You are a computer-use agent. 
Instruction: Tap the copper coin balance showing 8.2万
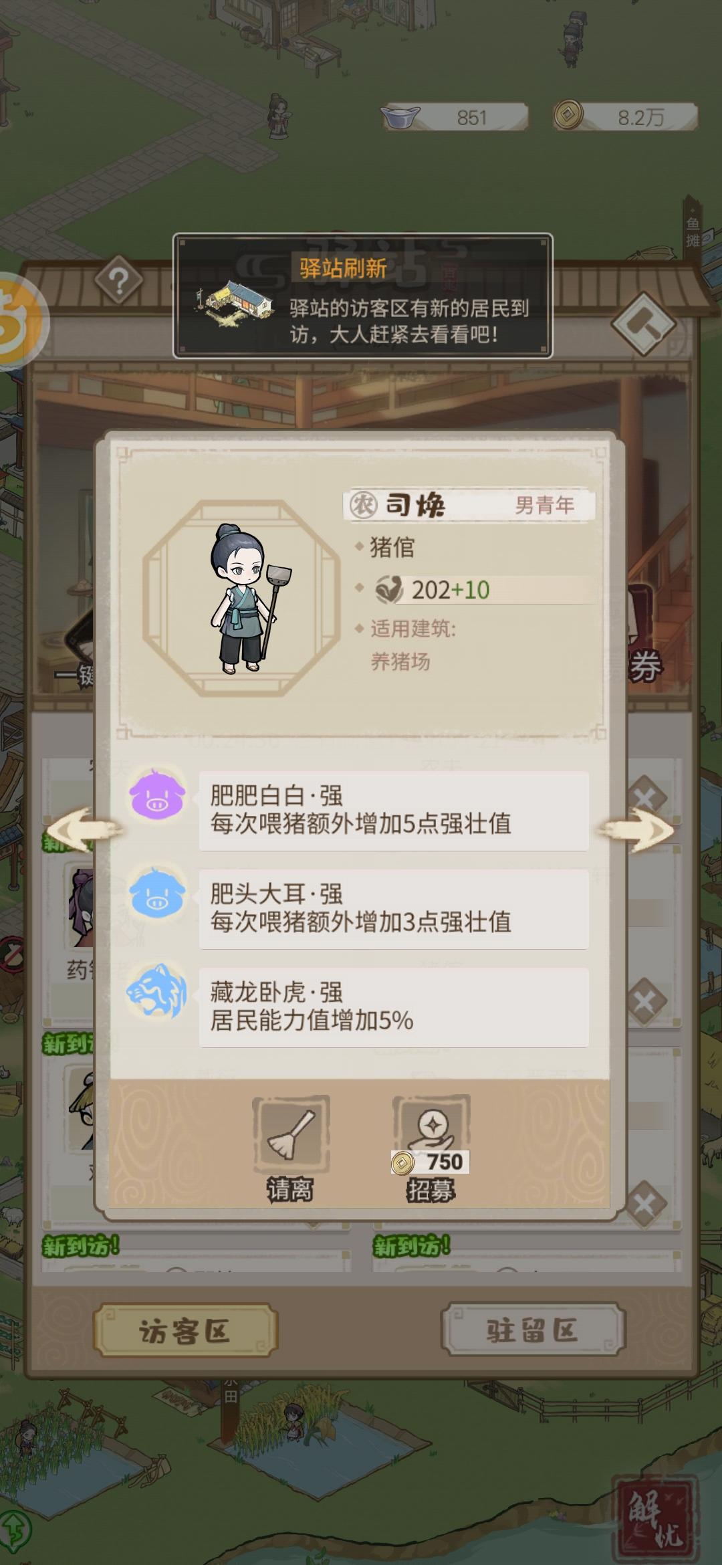(626, 117)
